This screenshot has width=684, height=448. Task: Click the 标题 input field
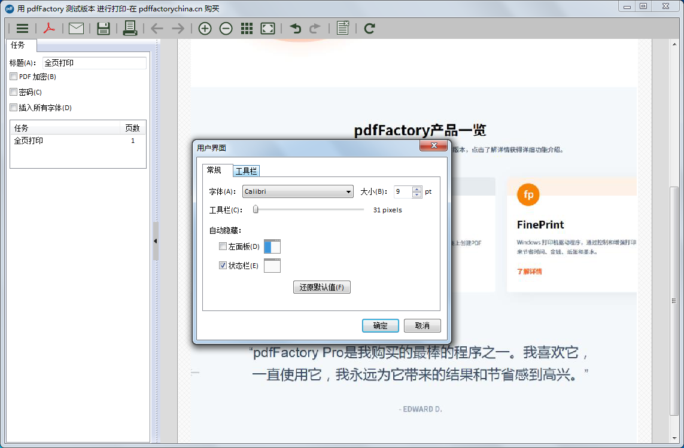coord(95,63)
